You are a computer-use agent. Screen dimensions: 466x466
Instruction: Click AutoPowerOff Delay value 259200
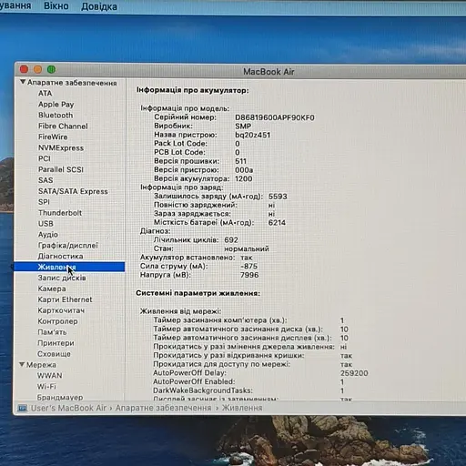tap(354, 373)
